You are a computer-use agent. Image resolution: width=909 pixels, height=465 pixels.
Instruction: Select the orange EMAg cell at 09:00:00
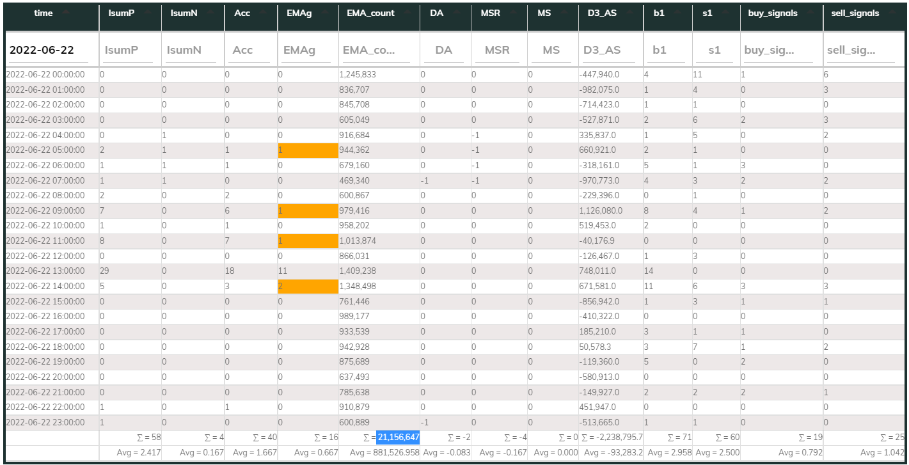(307, 210)
